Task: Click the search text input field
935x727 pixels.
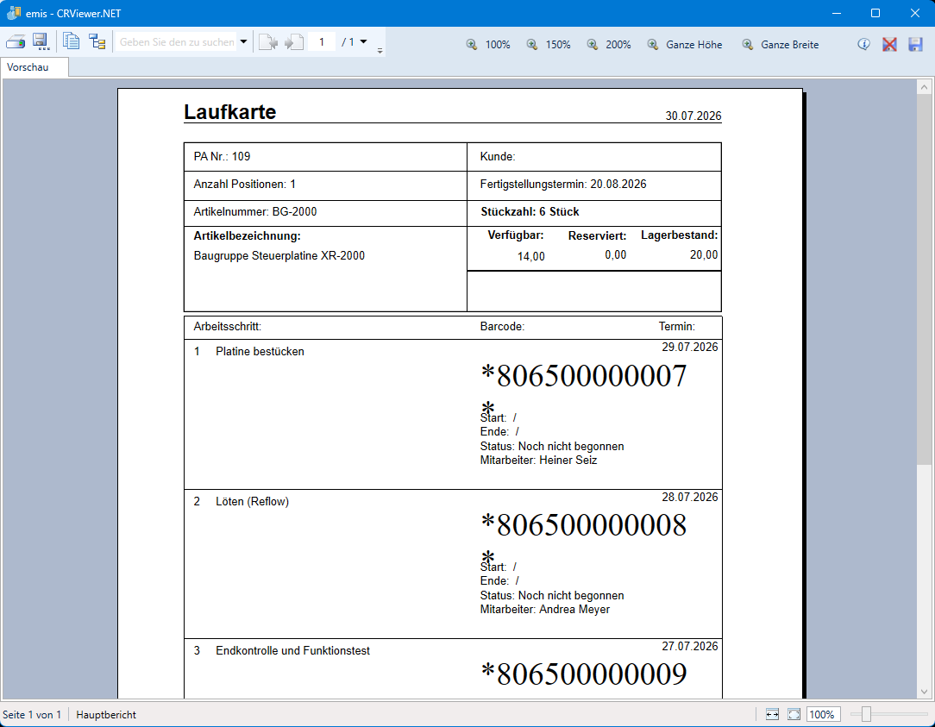Action: click(x=177, y=41)
